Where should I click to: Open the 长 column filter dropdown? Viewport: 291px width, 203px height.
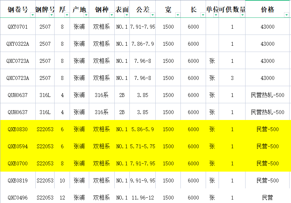pos(203,15)
